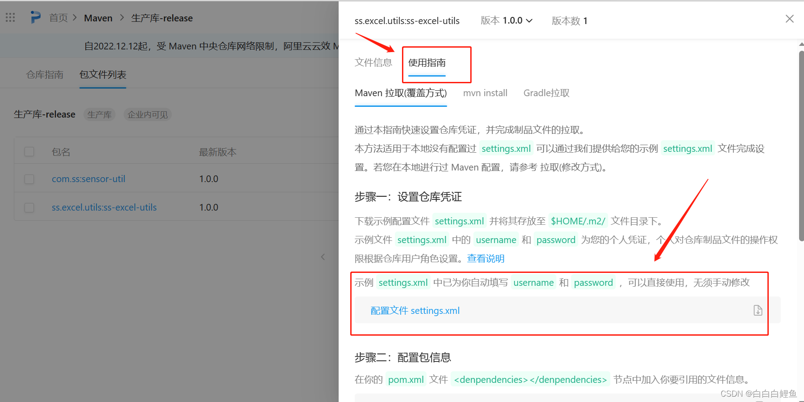Click the 生产库-release breadcrumb
Image resolution: width=804 pixels, height=402 pixels.
click(x=162, y=18)
